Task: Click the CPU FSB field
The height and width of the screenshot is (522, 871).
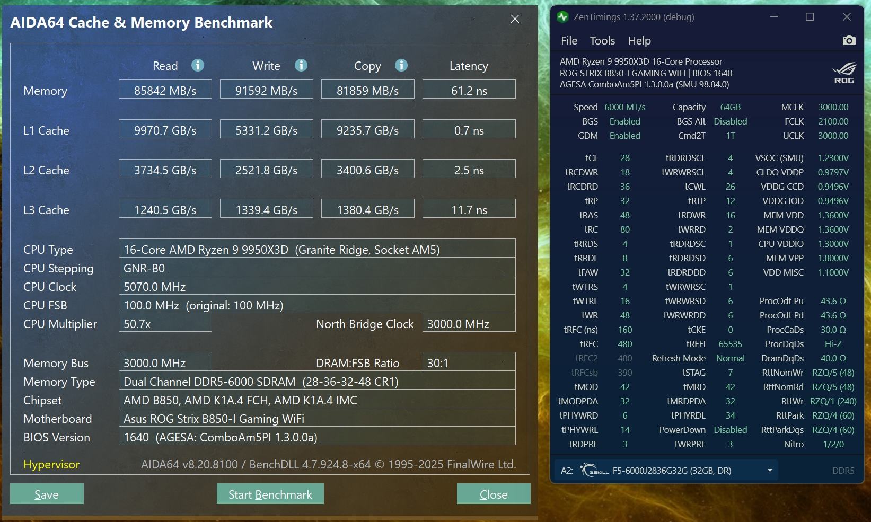Action: (317, 304)
